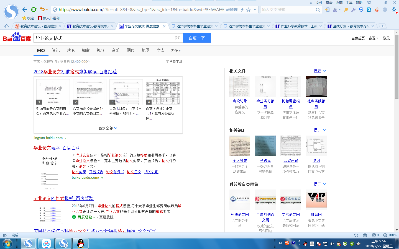
Task: Click the page vertical scrollbar thumb
Action: (x=397, y=66)
